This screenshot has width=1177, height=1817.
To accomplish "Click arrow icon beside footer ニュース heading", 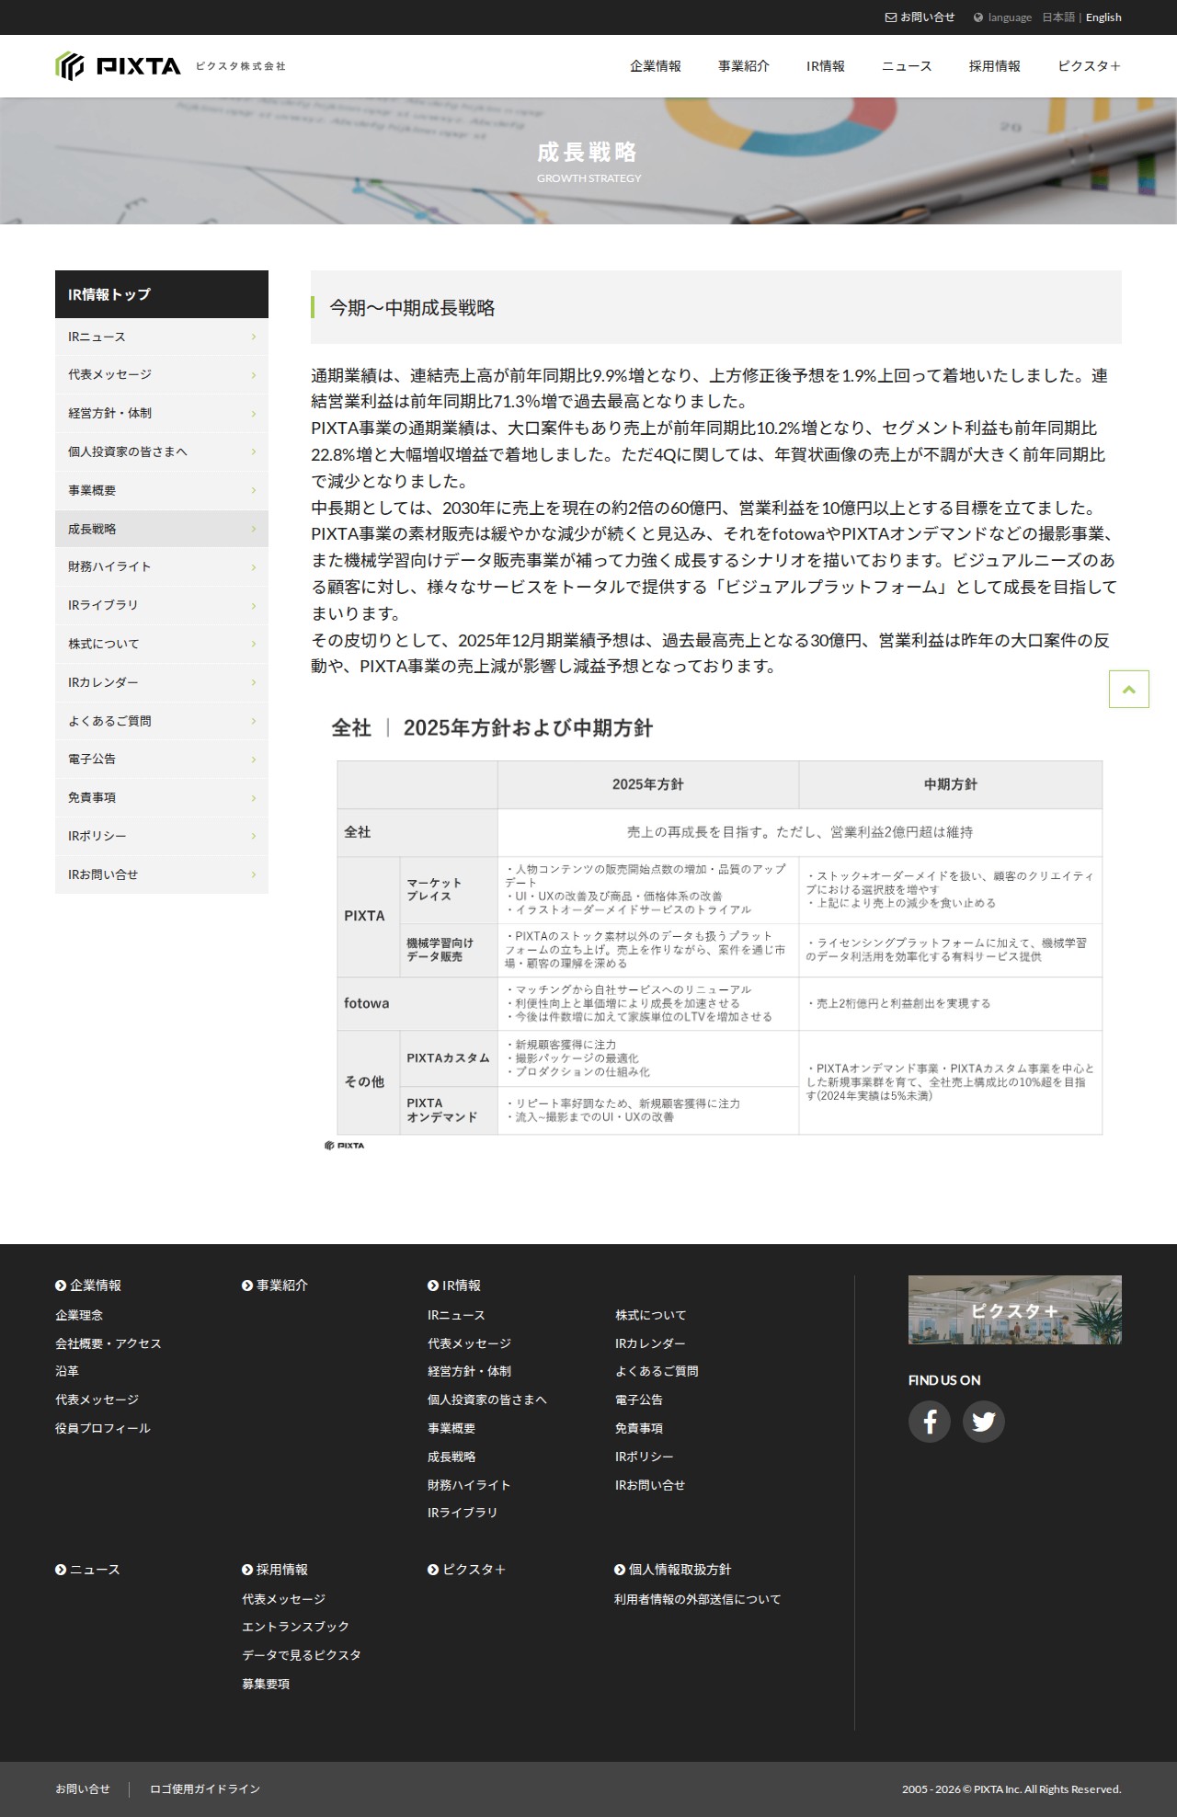I will click(x=61, y=1570).
